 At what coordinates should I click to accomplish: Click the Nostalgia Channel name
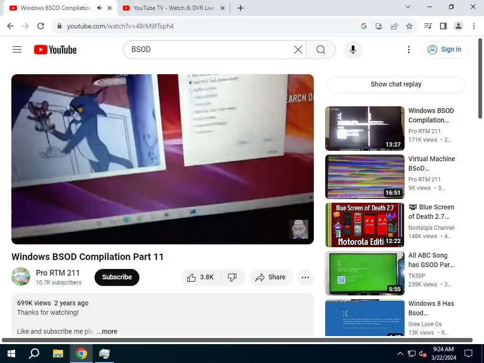pos(431,227)
